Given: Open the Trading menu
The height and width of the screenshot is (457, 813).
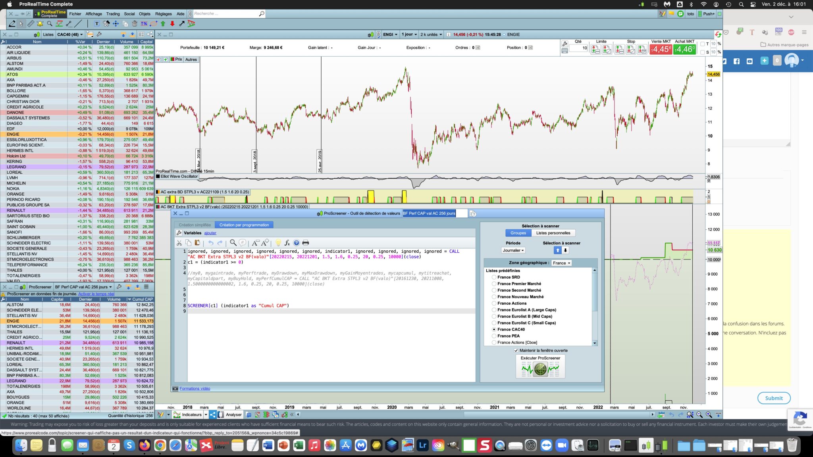Looking at the screenshot, I should point(113,14).
